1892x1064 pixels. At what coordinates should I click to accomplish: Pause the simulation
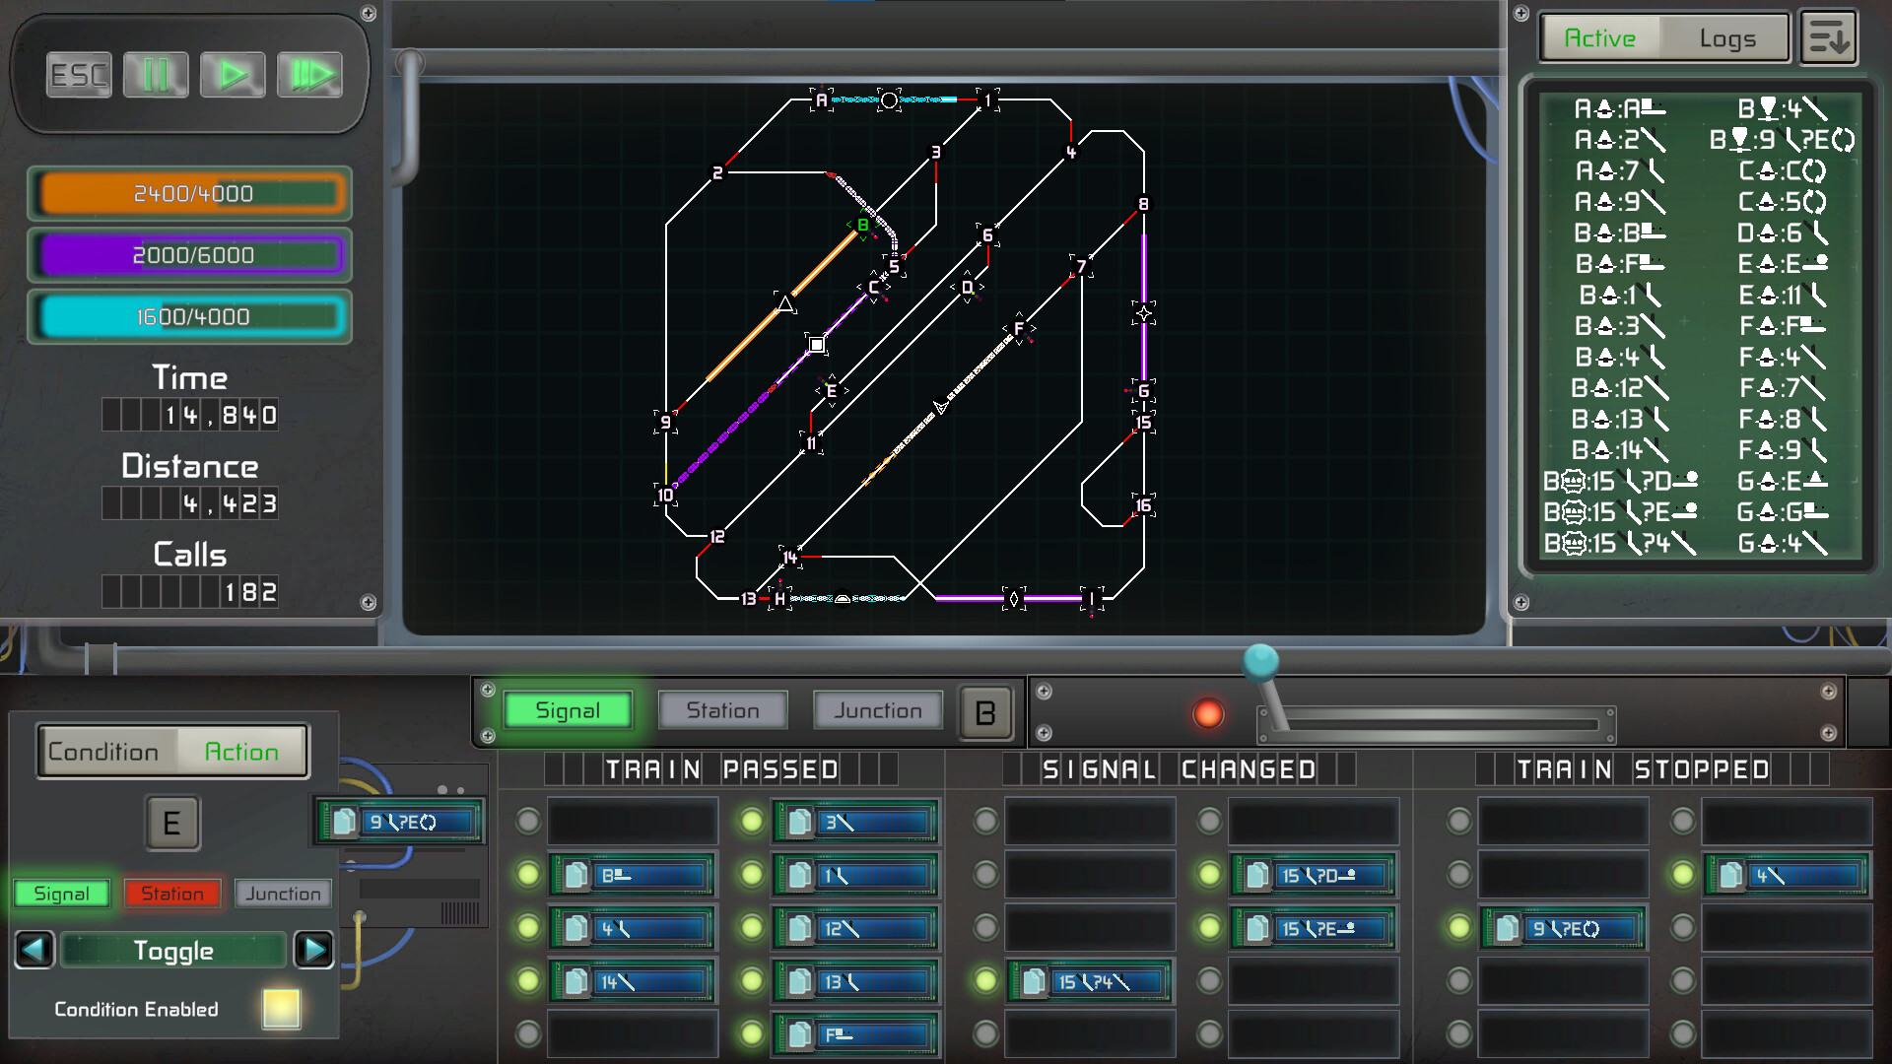click(155, 74)
